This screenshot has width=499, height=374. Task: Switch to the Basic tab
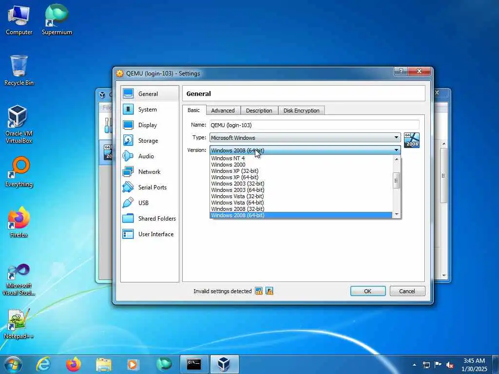tap(193, 110)
